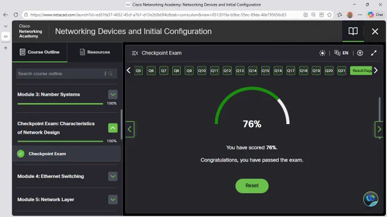This screenshot has height=217, width=387.
Task: Switch to the Resources tab
Action: coord(95,52)
